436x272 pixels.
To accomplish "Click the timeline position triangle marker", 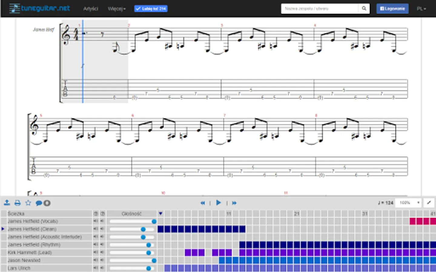I will coord(160,214).
